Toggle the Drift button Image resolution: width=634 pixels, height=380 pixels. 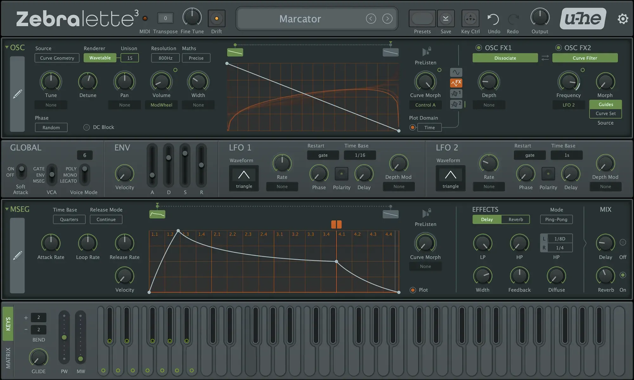(217, 19)
